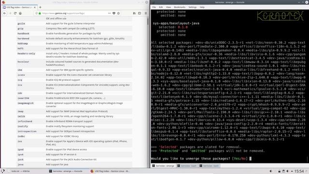Click the screen lock tray icon
The image size is (309, 174).
(279, 171)
